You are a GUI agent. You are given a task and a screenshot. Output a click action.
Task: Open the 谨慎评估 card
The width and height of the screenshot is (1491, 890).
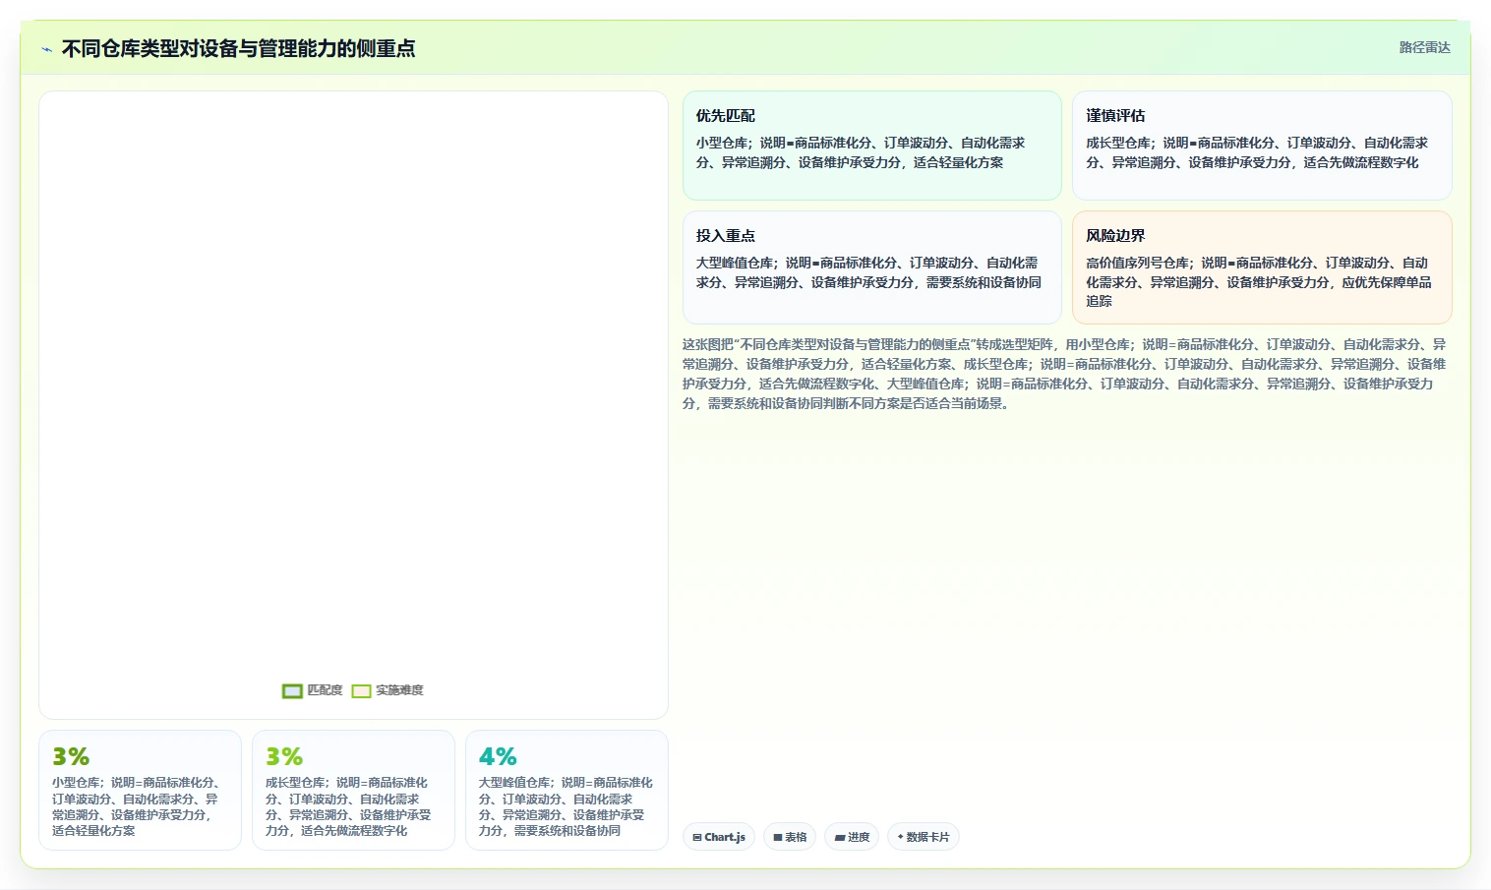pos(1262,146)
